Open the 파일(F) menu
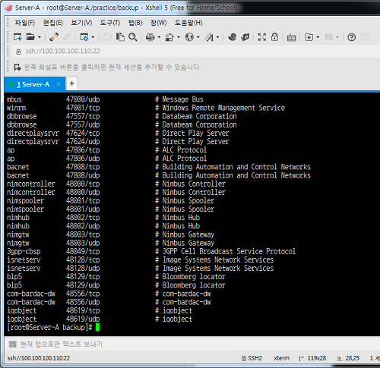The height and width of the screenshot is (368, 380). click(24, 23)
